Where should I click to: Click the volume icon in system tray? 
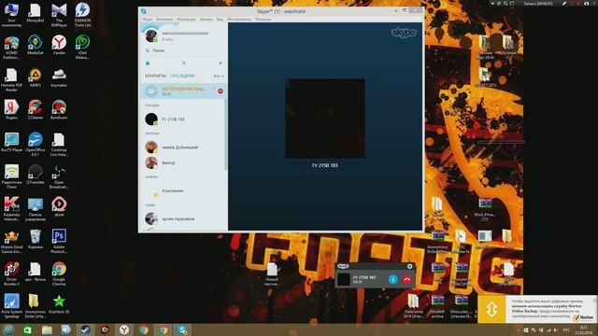pos(556,330)
